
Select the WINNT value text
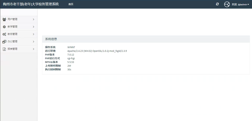71,47
